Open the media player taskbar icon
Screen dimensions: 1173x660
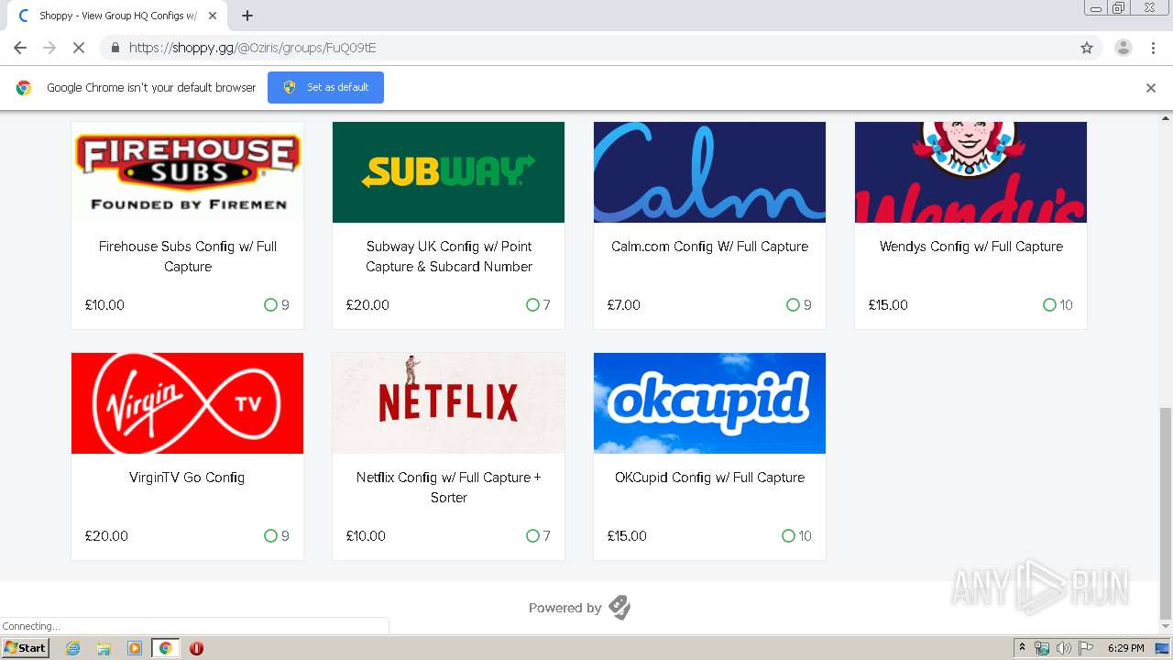(x=135, y=648)
